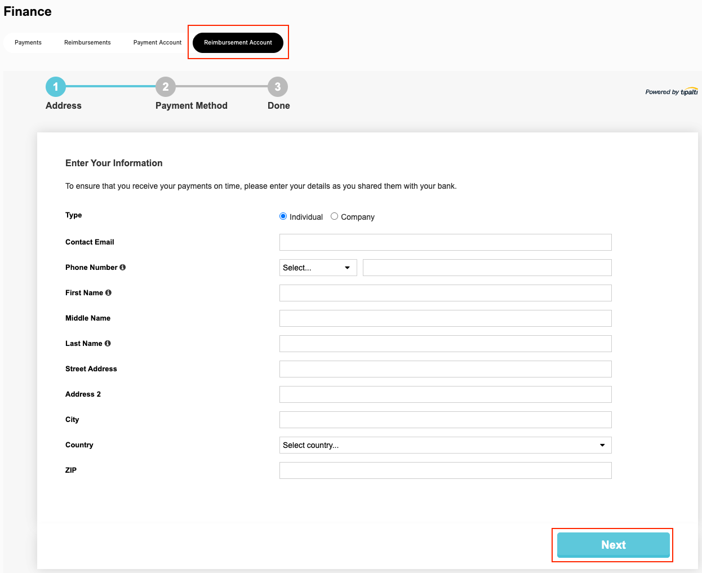Select the Reimbursement Account tab
Image resolution: width=702 pixels, height=573 pixels.
(x=238, y=43)
